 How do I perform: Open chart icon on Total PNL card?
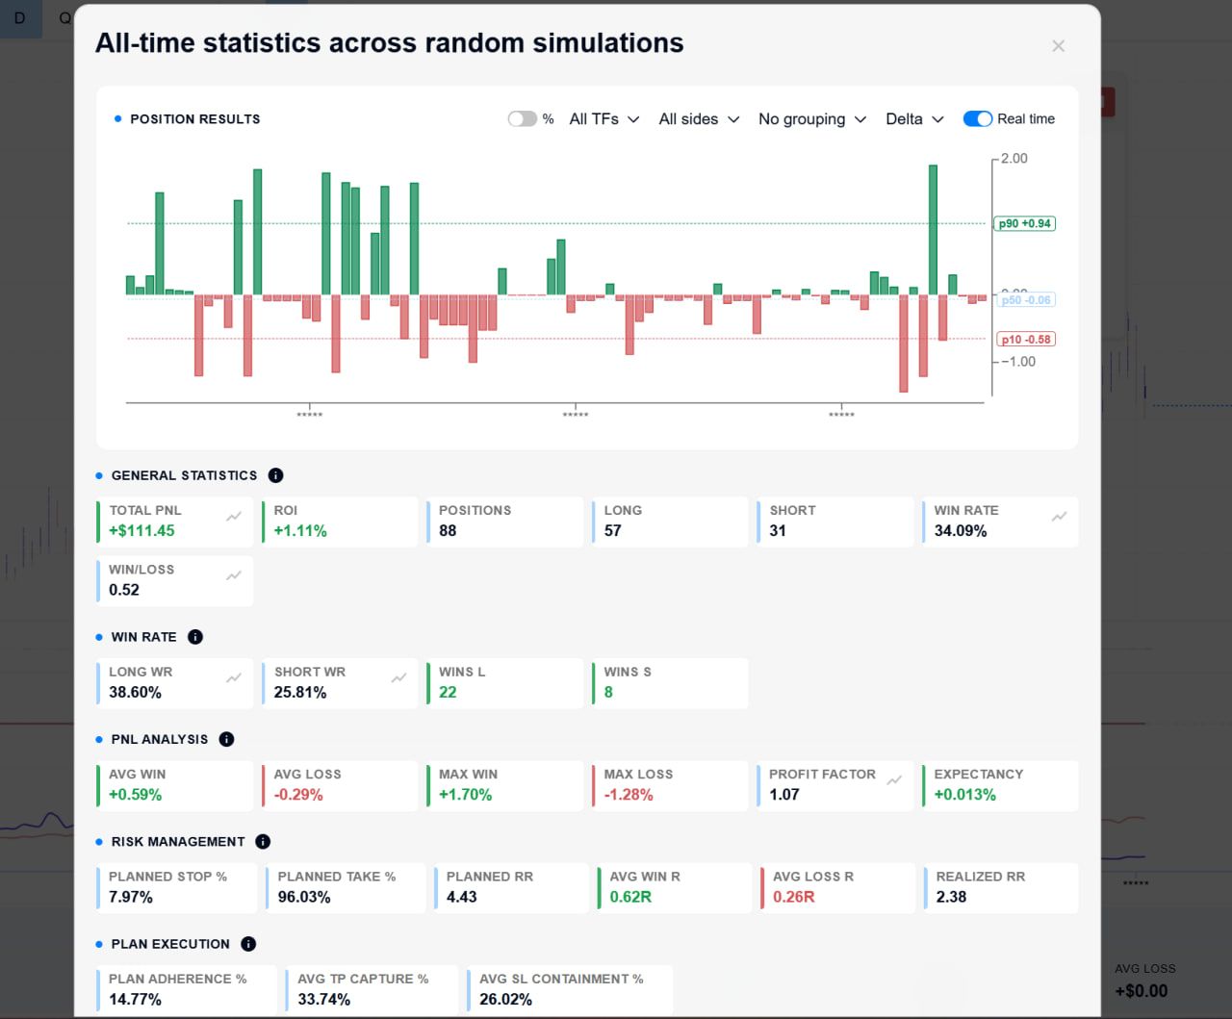point(234,517)
